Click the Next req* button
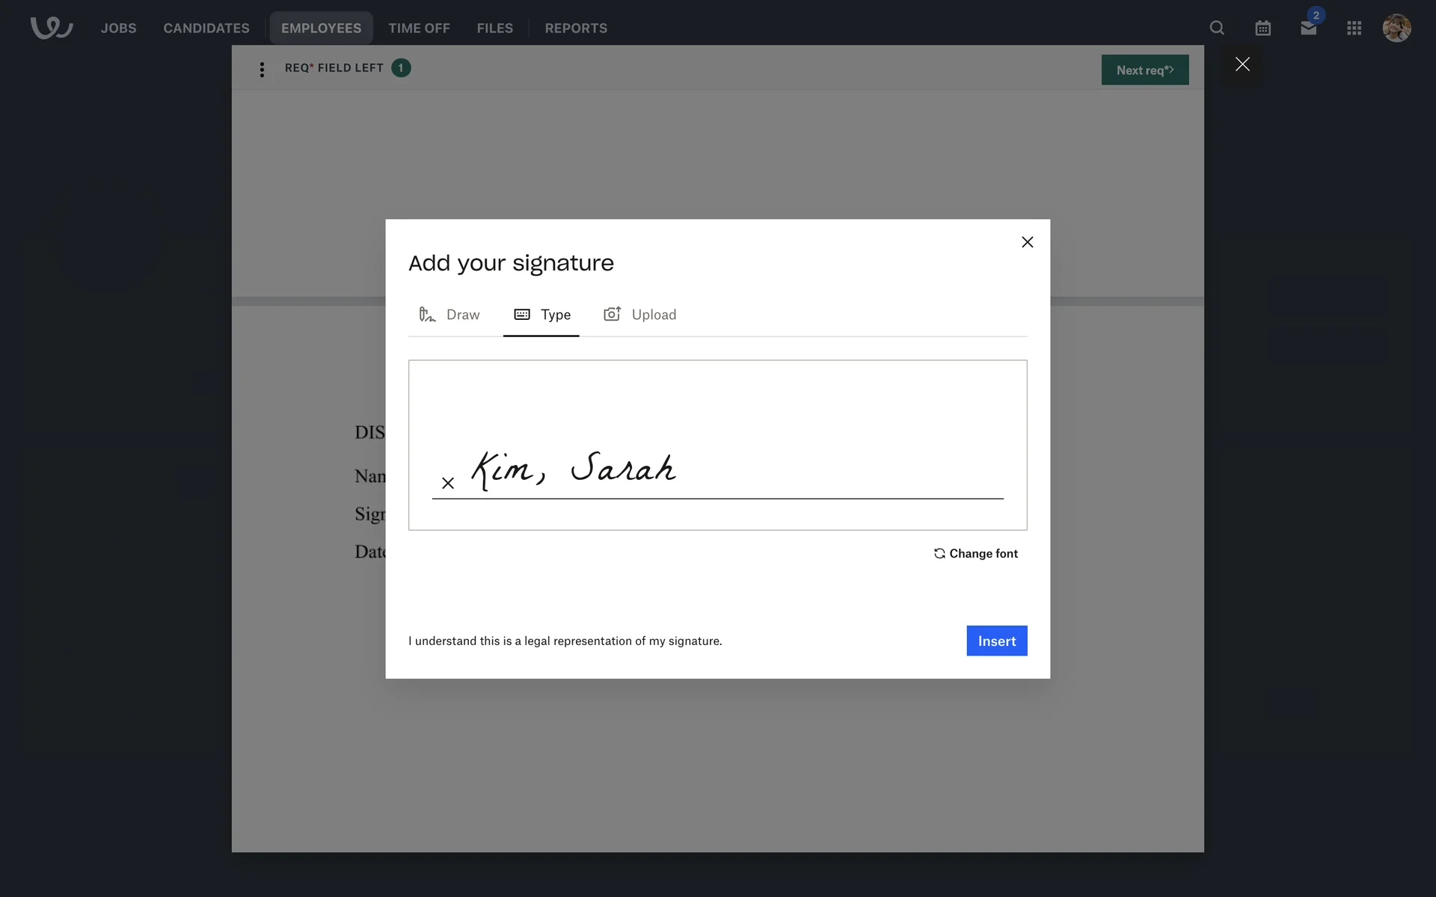 coord(1144,70)
